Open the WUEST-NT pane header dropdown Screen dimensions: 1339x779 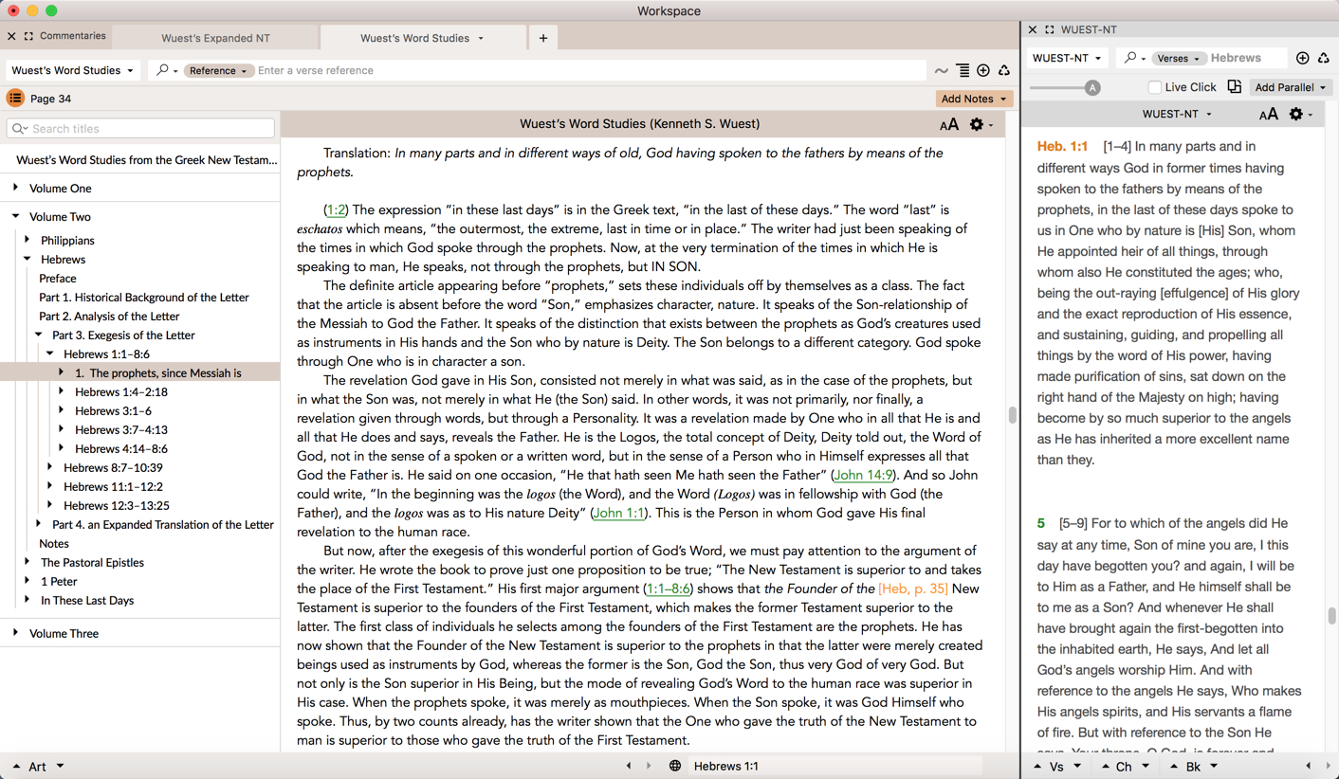[x=1177, y=114]
